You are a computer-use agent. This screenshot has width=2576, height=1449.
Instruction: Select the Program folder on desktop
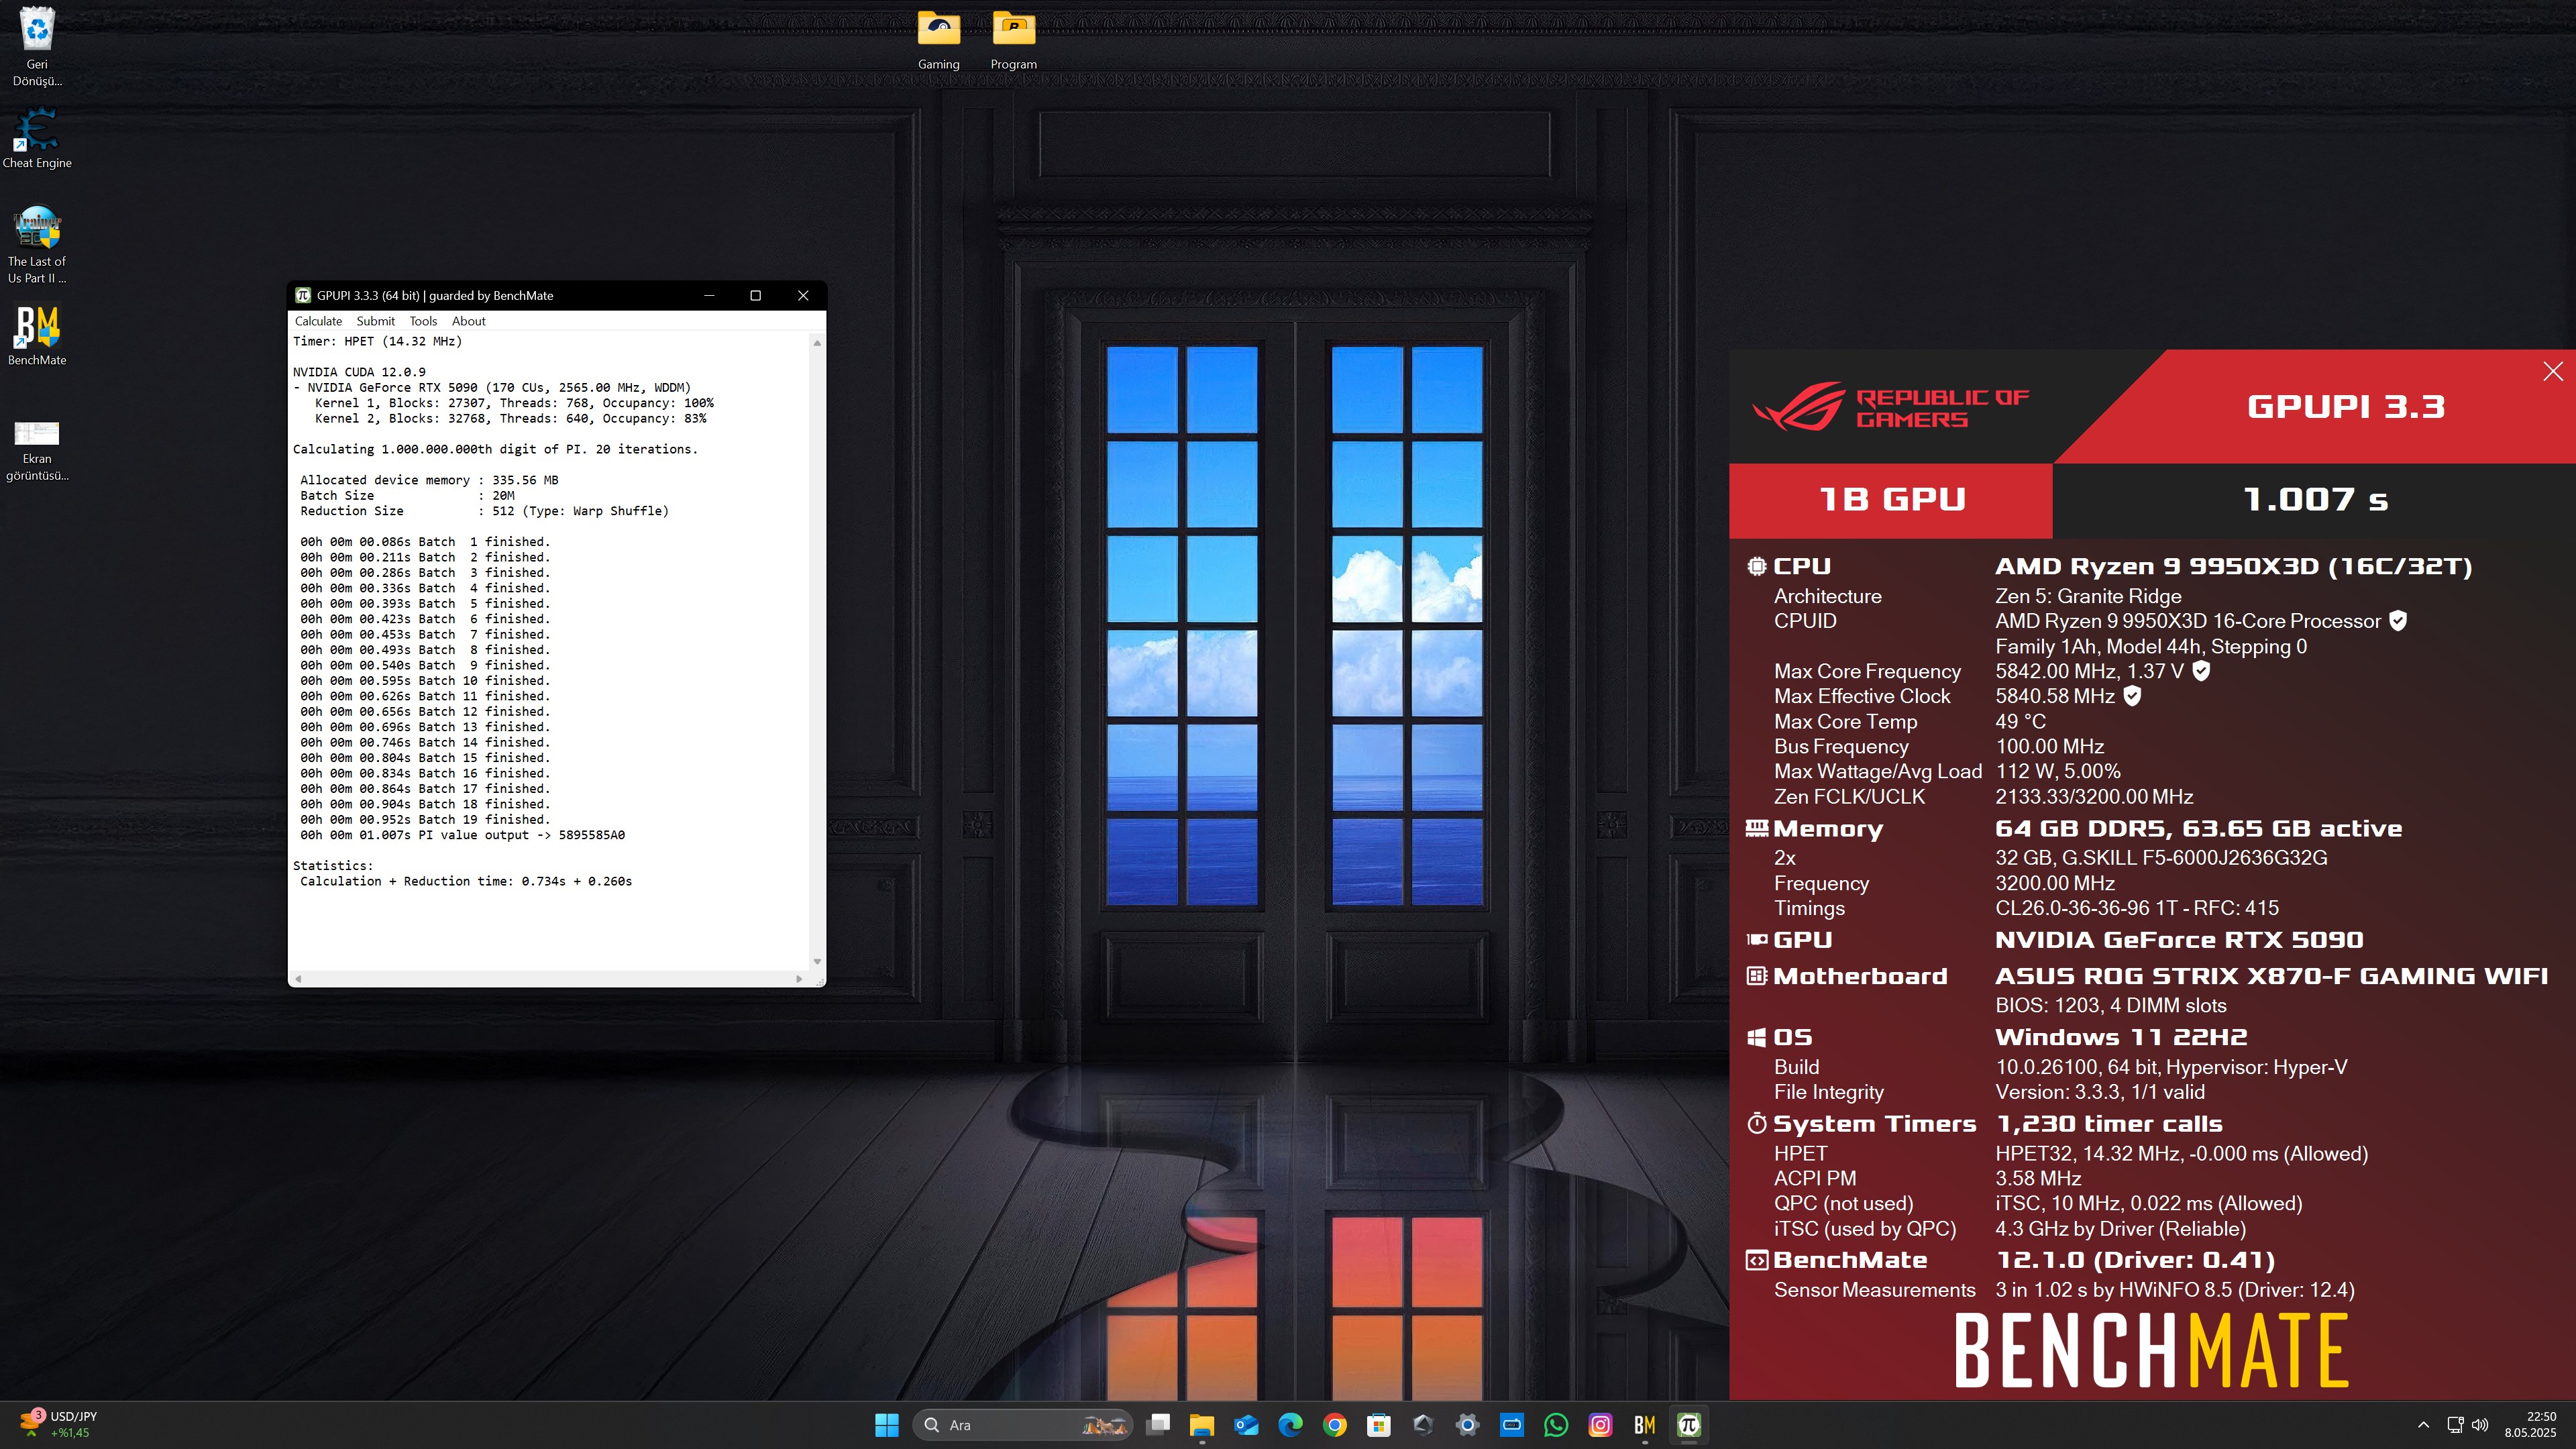coord(1014,40)
